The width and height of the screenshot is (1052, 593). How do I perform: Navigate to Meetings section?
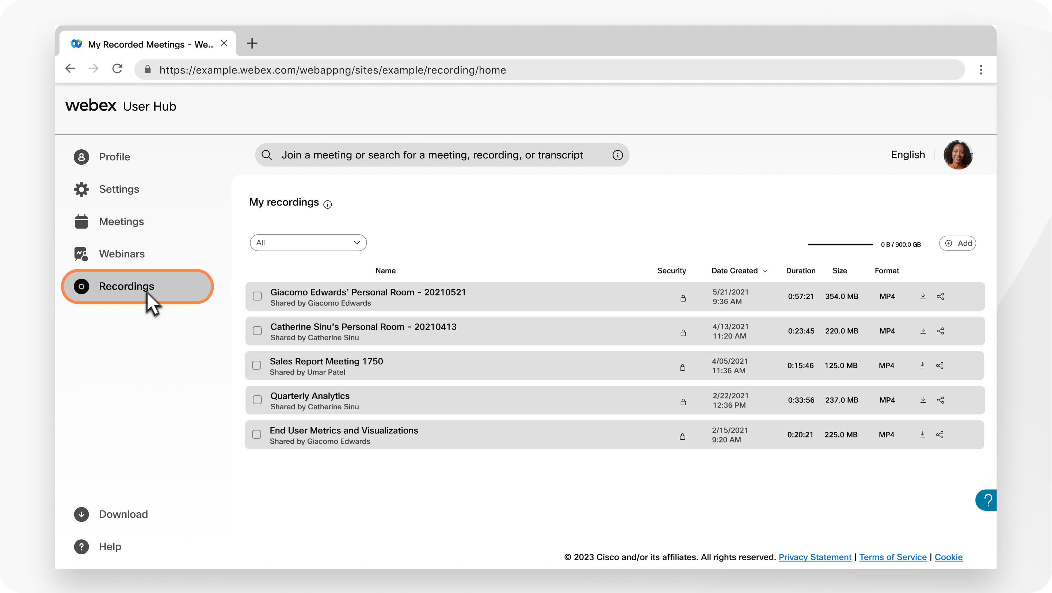(121, 221)
